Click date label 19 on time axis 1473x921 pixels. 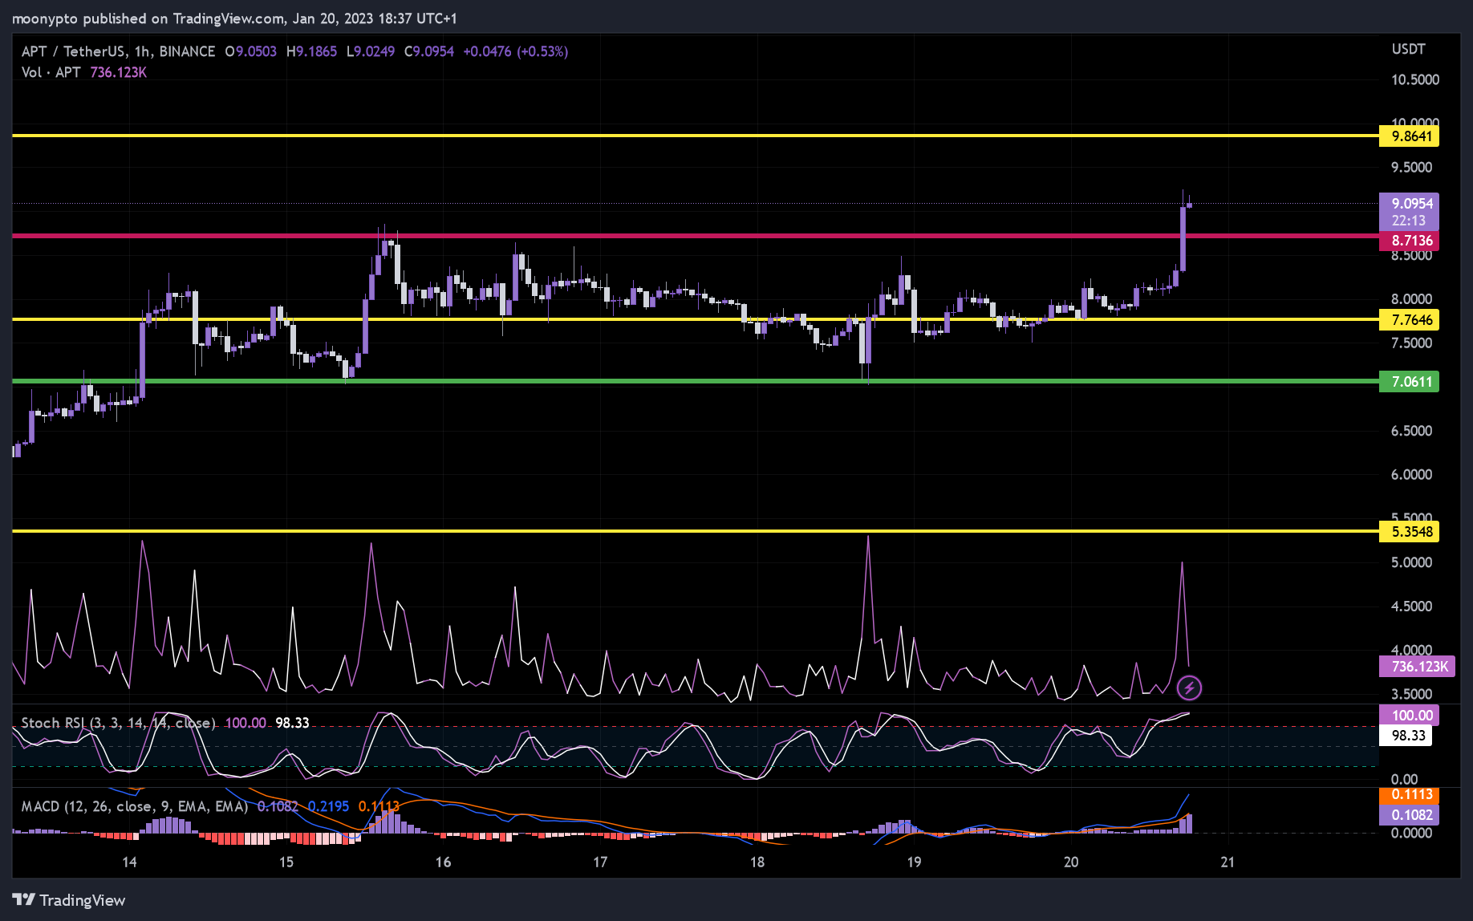(x=914, y=862)
